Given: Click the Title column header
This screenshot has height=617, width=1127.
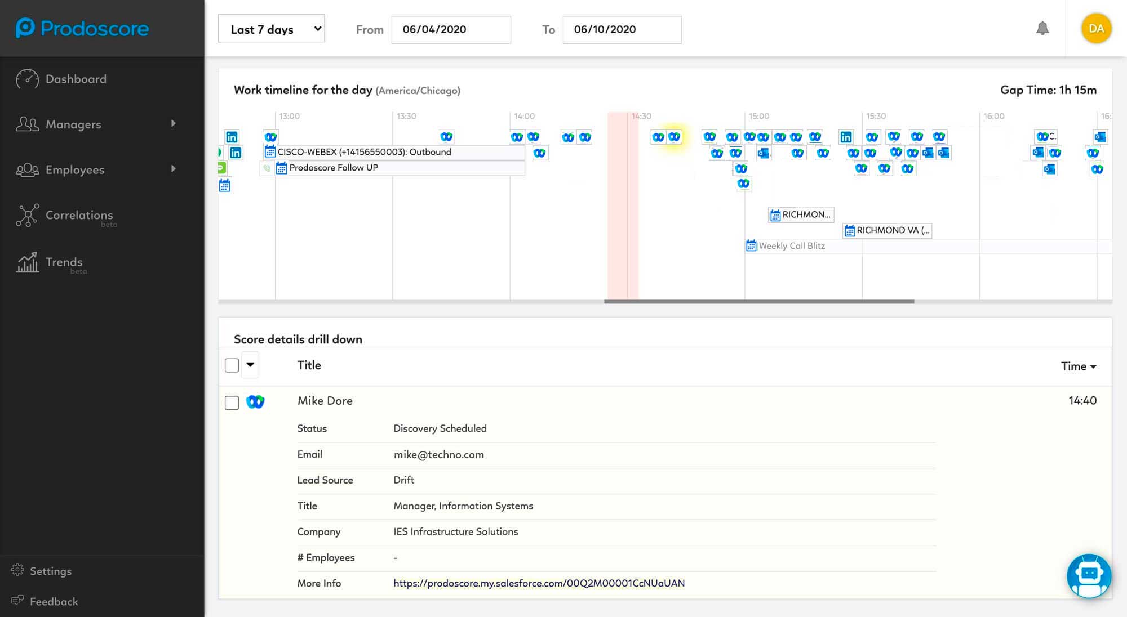Looking at the screenshot, I should coord(309,365).
